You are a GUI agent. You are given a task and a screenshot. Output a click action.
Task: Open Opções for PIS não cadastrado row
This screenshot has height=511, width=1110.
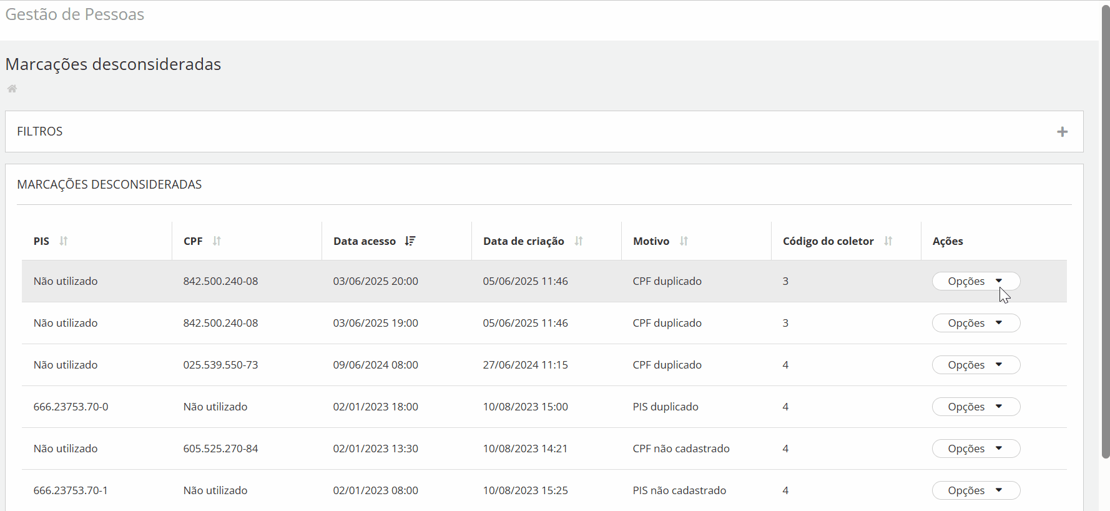tap(976, 490)
